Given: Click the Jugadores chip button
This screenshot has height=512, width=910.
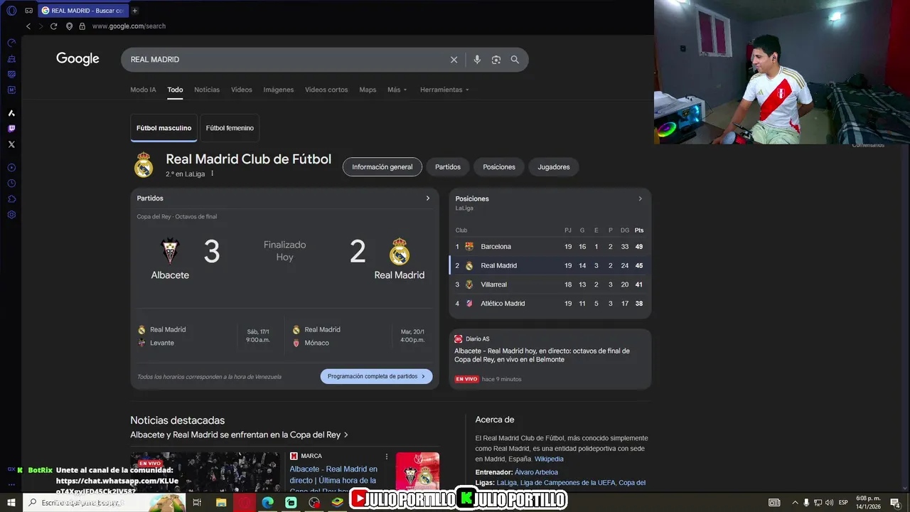Looking at the screenshot, I should click(x=554, y=167).
